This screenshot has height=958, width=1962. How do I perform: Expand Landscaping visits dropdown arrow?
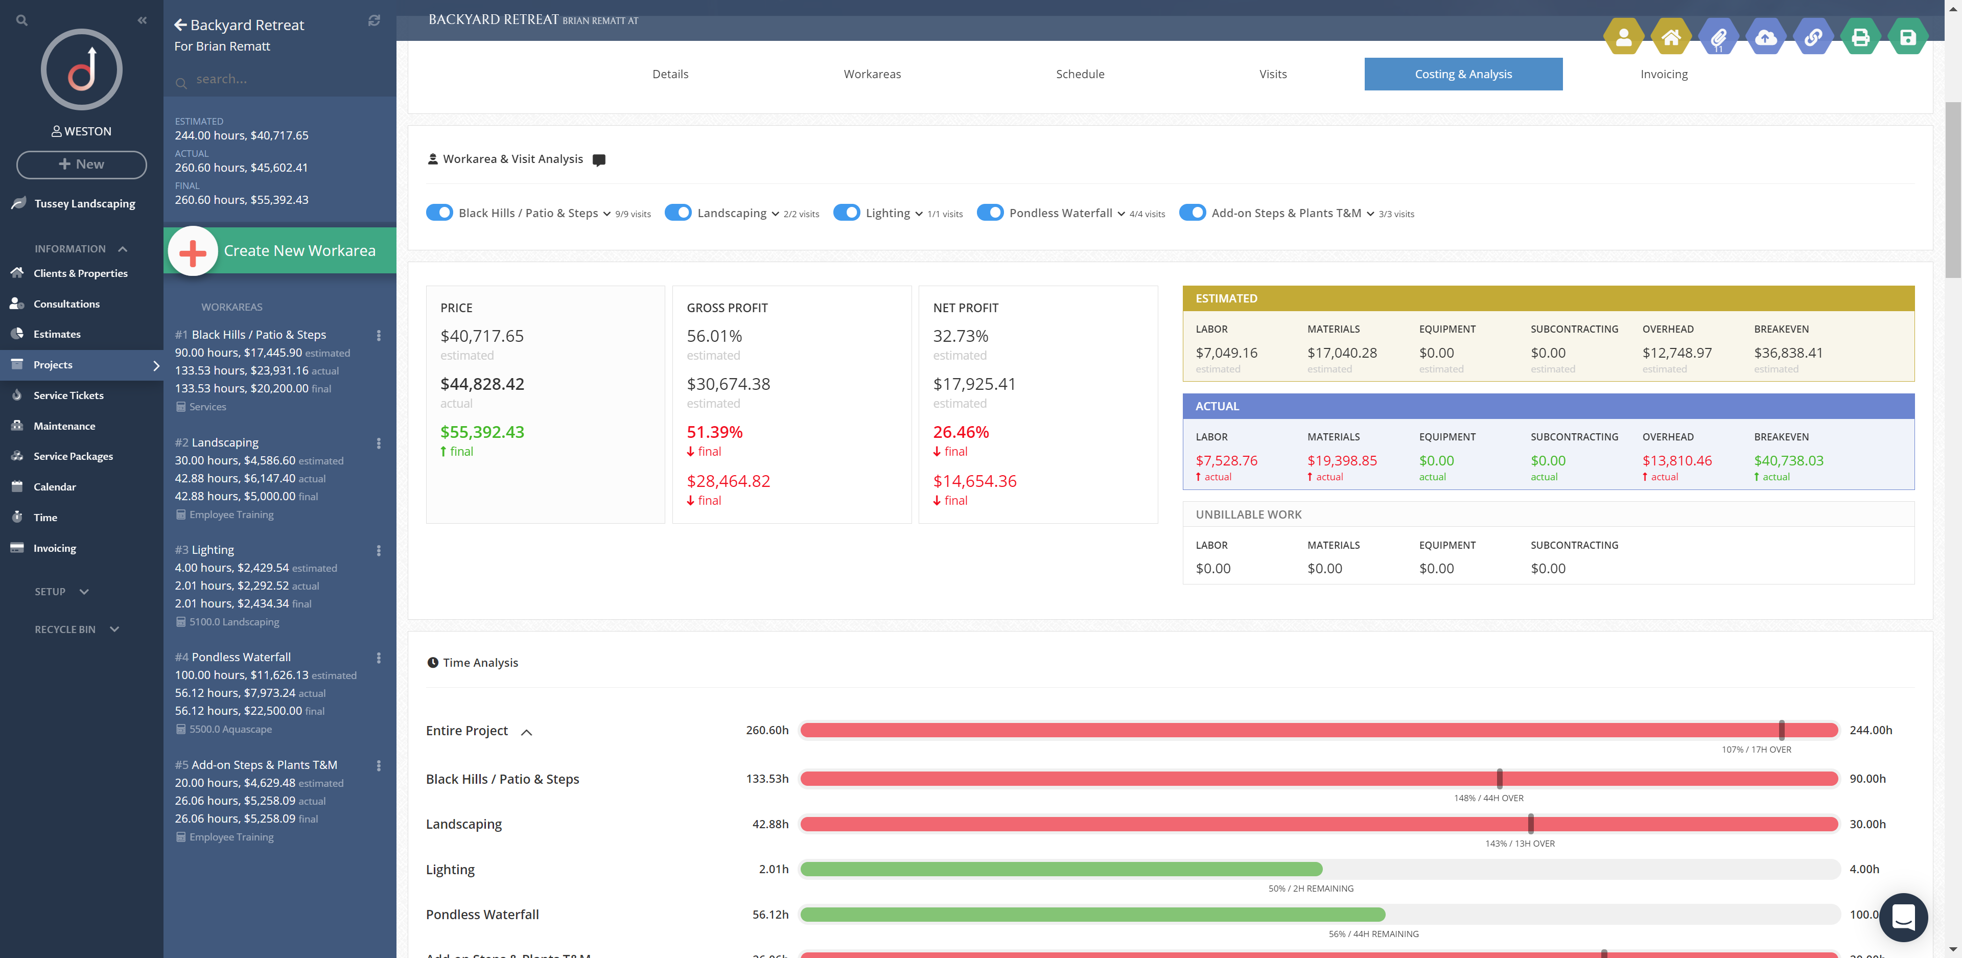[x=776, y=214]
